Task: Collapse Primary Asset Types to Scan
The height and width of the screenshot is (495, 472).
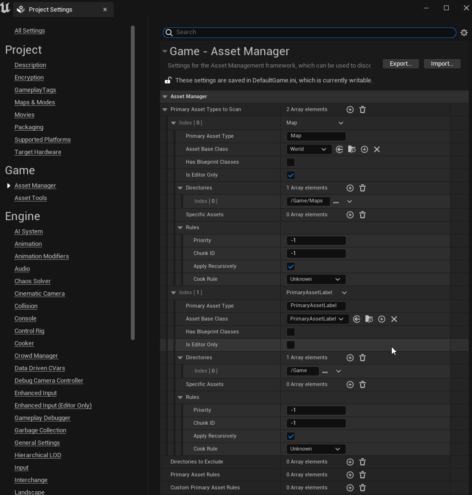Action: pyautogui.click(x=165, y=109)
